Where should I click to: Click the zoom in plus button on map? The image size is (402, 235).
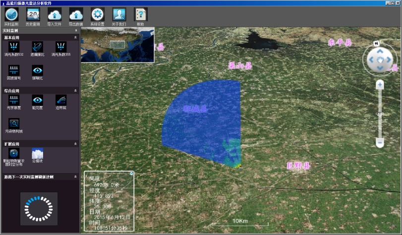click(380, 85)
